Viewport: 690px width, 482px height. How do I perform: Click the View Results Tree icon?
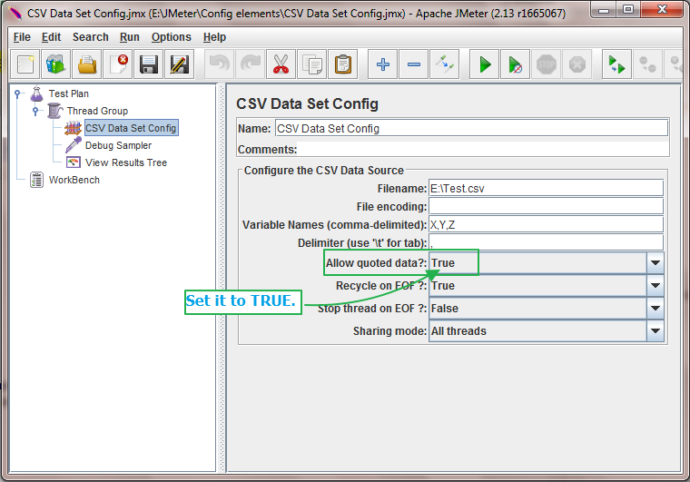[x=73, y=162]
